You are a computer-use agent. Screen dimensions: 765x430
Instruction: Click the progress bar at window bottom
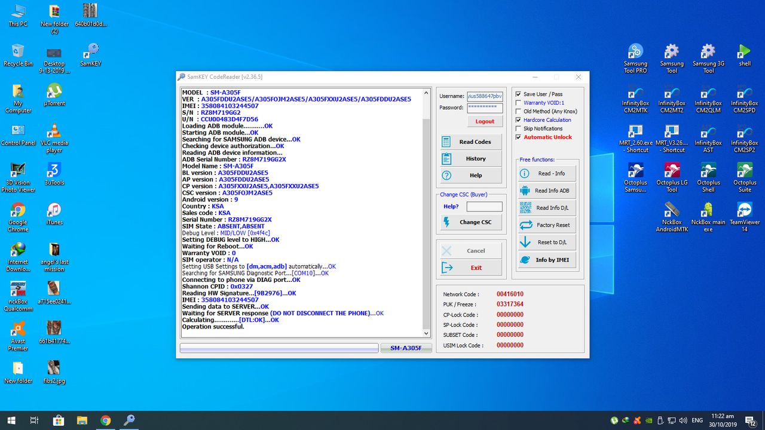[279, 348]
